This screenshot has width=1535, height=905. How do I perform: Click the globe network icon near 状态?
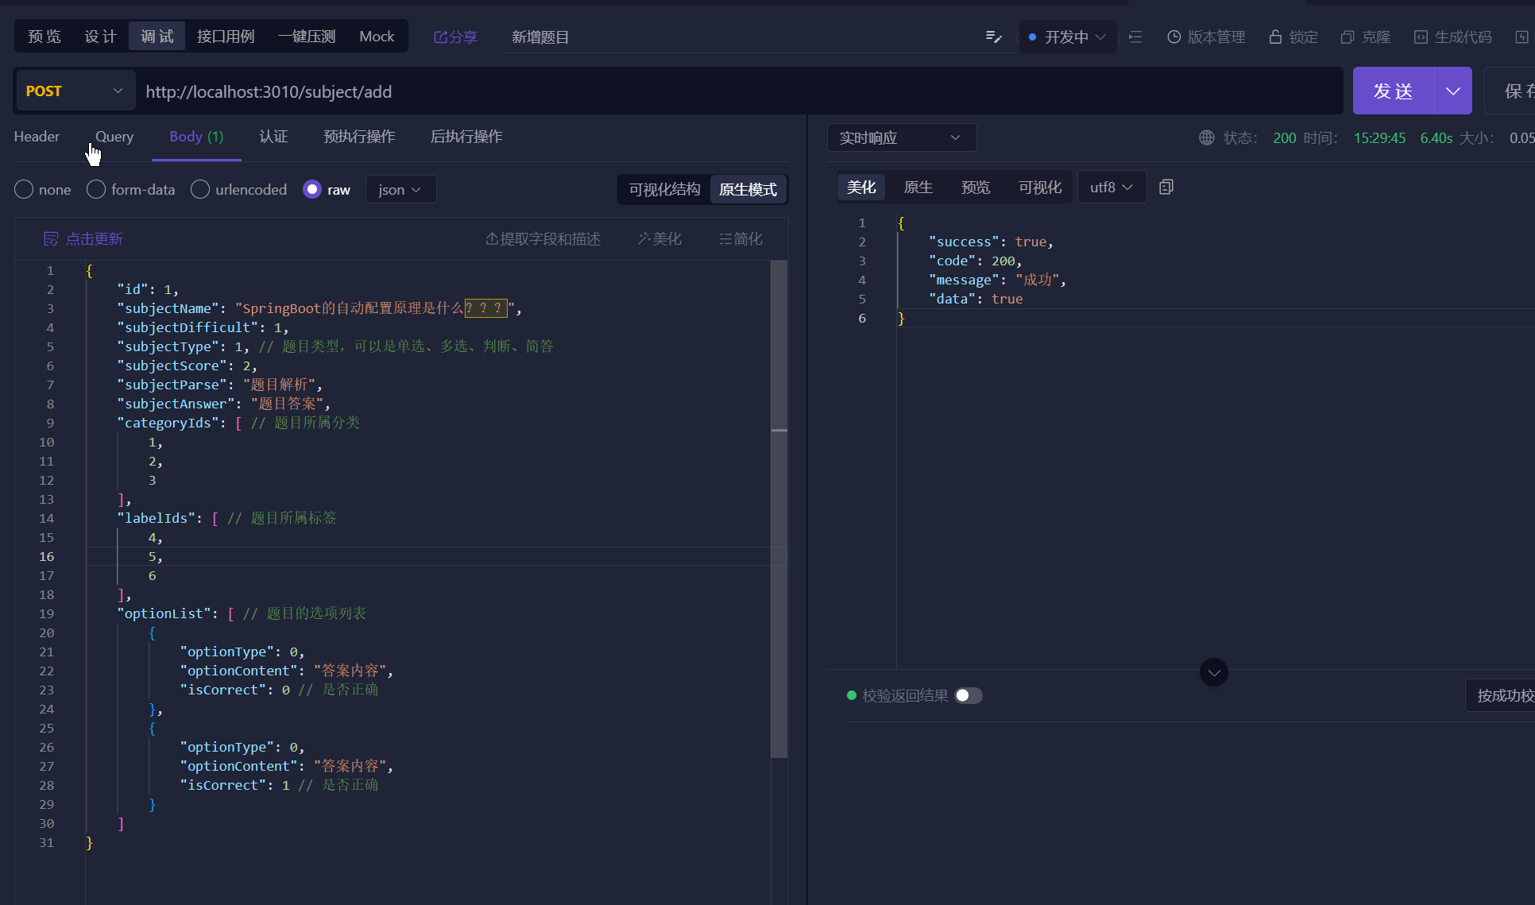(x=1206, y=137)
